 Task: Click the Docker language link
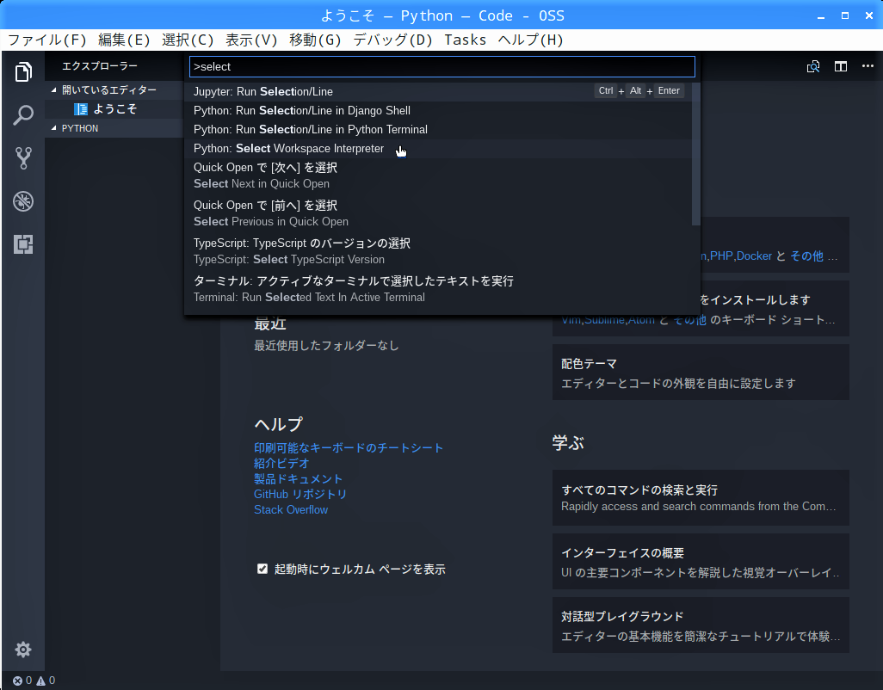pos(754,256)
